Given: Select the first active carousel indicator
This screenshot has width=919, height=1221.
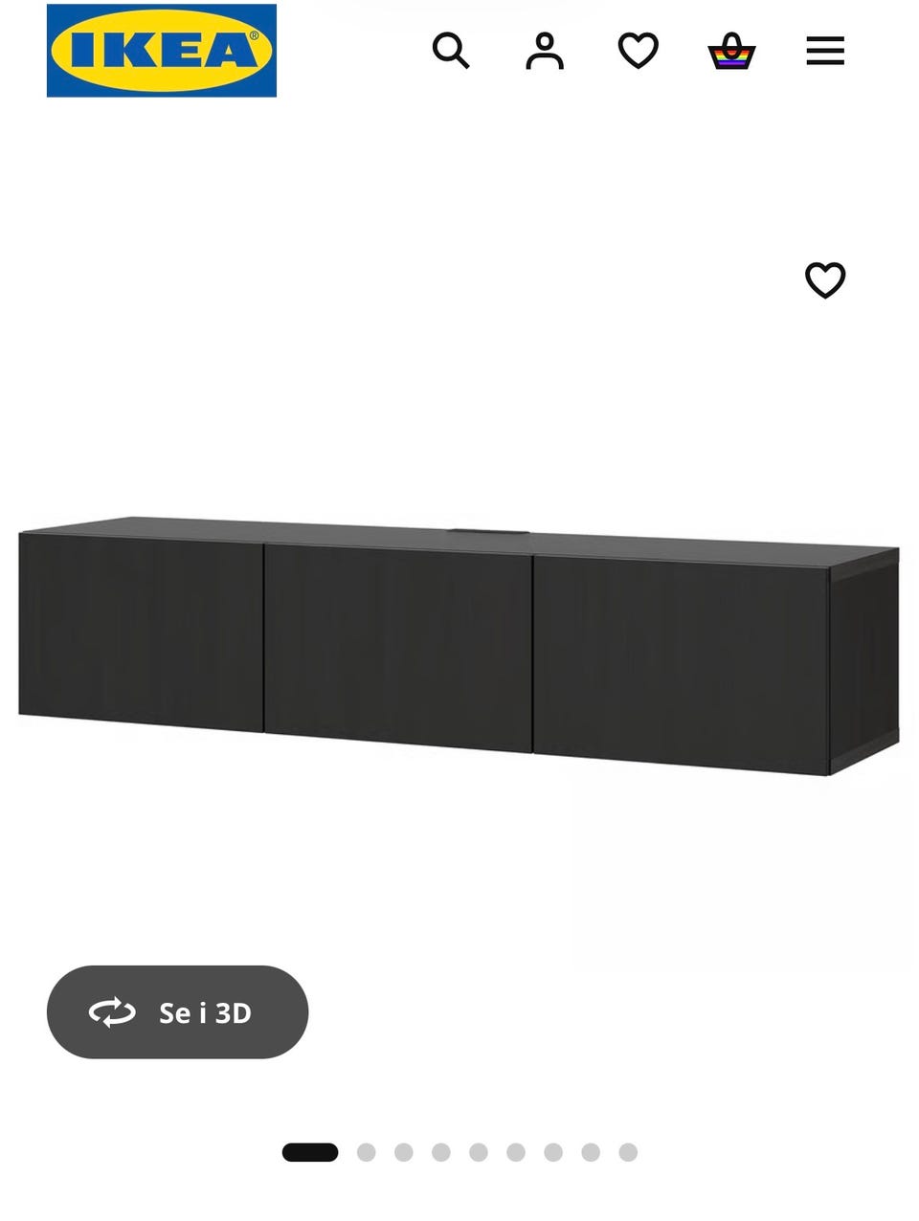Looking at the screenshot, I should (x=310, y=1152).
